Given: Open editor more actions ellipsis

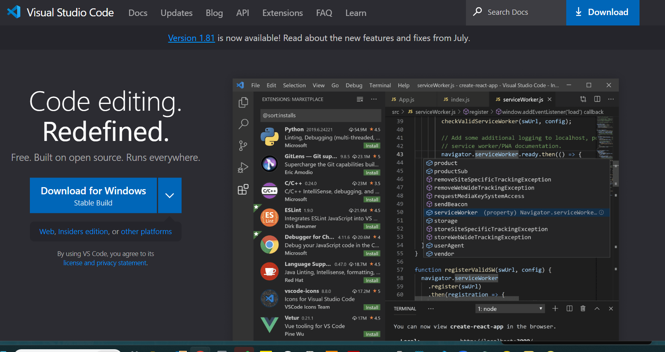Looking at the screenshot, I should (611, 99).
